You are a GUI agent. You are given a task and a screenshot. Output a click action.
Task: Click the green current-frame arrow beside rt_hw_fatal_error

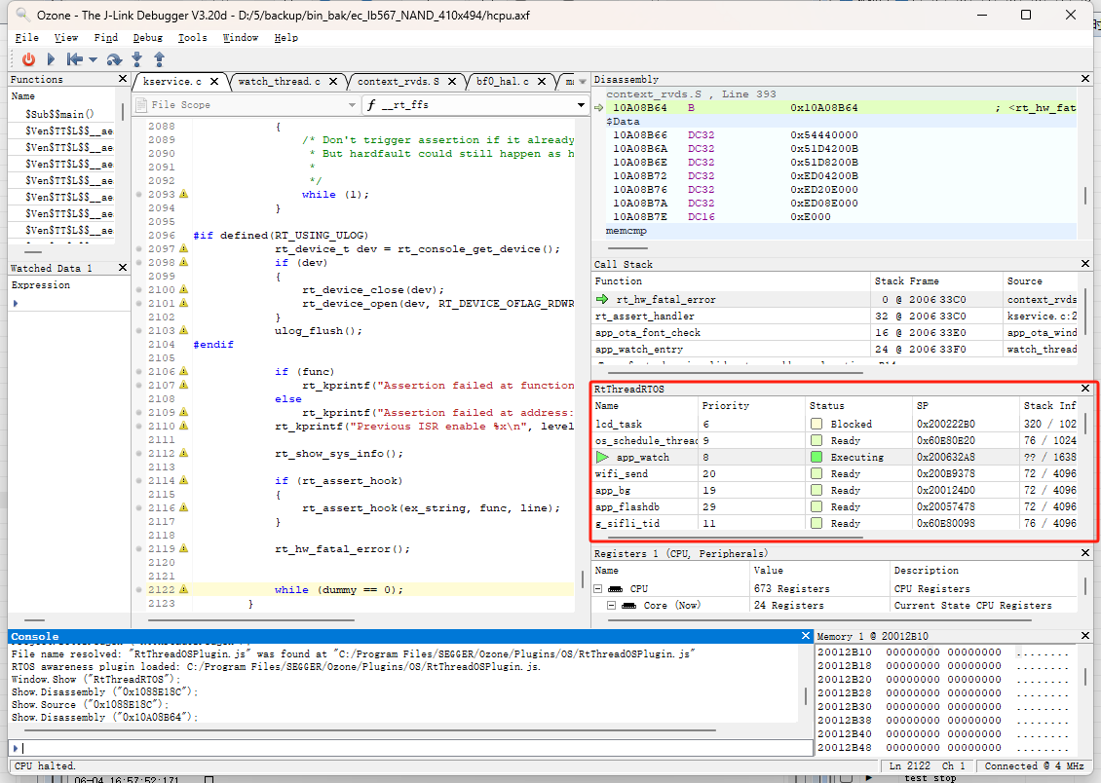pyautogui.click(x=602, y=300)
